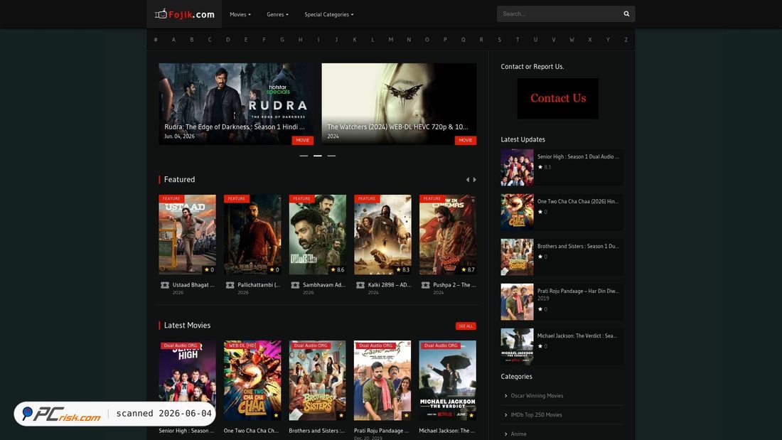Click 'Prati Roju Pandaage – Har Din Diw...' title
Viewport: 782px width, 440px height.
click(578, 291)
